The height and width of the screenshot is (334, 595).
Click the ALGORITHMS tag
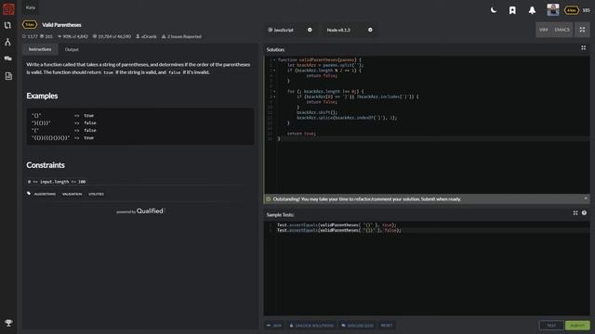45,194
